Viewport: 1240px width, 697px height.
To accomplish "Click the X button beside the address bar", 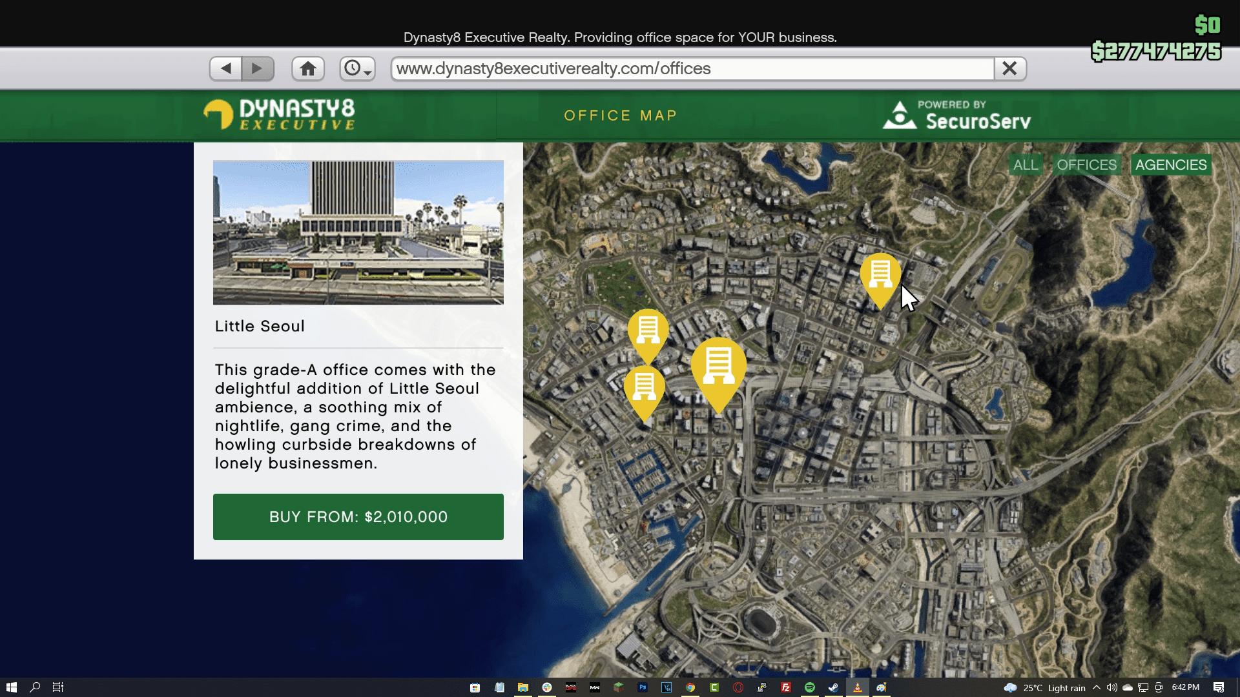I will click(1009, 68).
